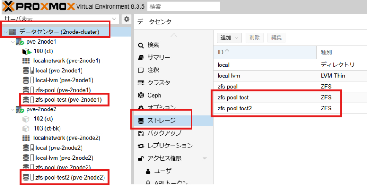The width and height of the screenshot is (367, 185).
Task: Collapse the データセンター tree node
Action: coord(5,32)
